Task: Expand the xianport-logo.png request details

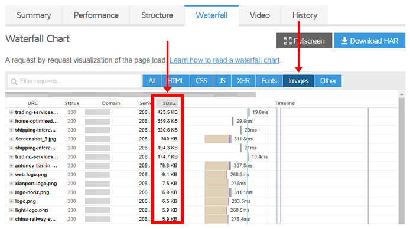Action: (11, 184)
